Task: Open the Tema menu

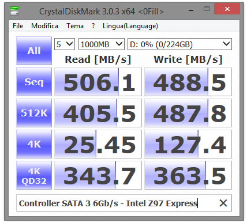Action: click(x=75, y=26)
